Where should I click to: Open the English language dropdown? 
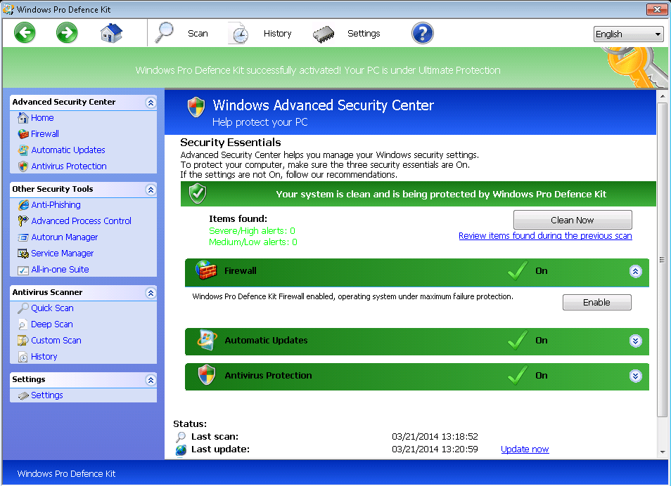pyautogui.click(x=629, y=34)
